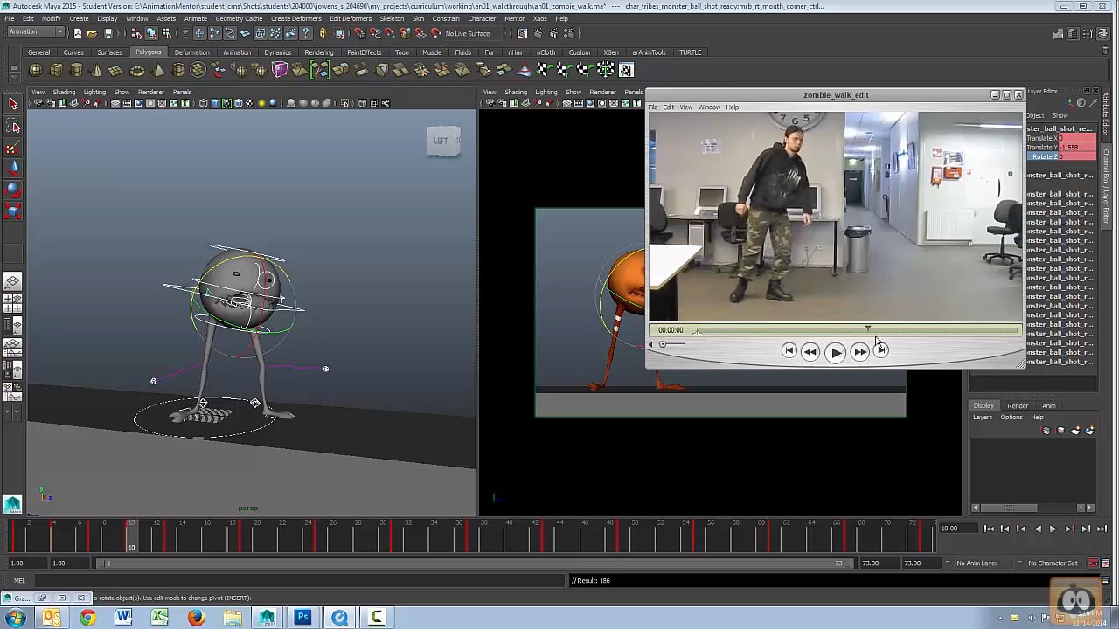Screen dimensions: 1119x629
Task: Create a polygon sphere from the Polygons shelf
Action: click(36, 71)
